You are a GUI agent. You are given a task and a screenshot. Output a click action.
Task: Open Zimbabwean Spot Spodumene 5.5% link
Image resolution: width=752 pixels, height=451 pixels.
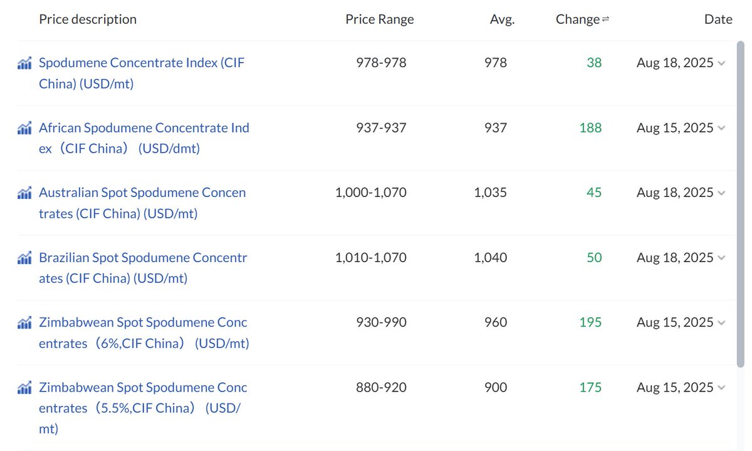143,408
